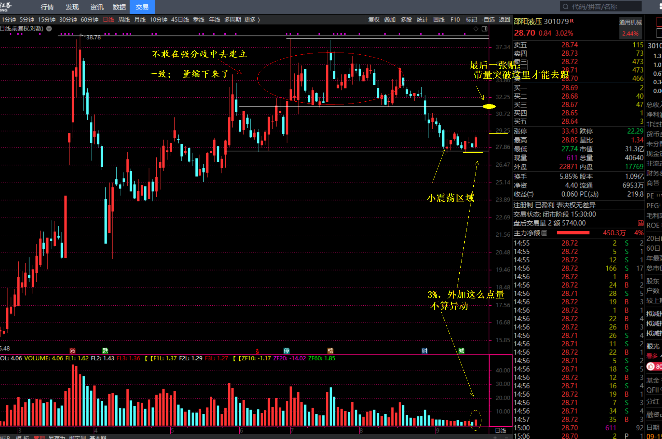Open the F10 company info
662x439 pixels.
click(455, 20)
